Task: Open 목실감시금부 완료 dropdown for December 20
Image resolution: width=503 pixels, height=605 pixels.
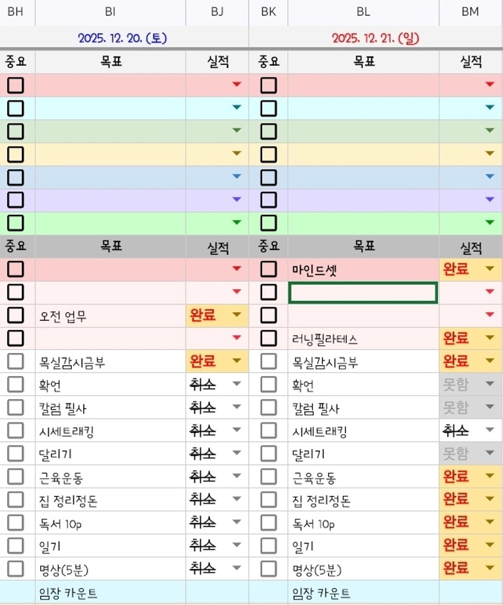Action: point(237,362)
